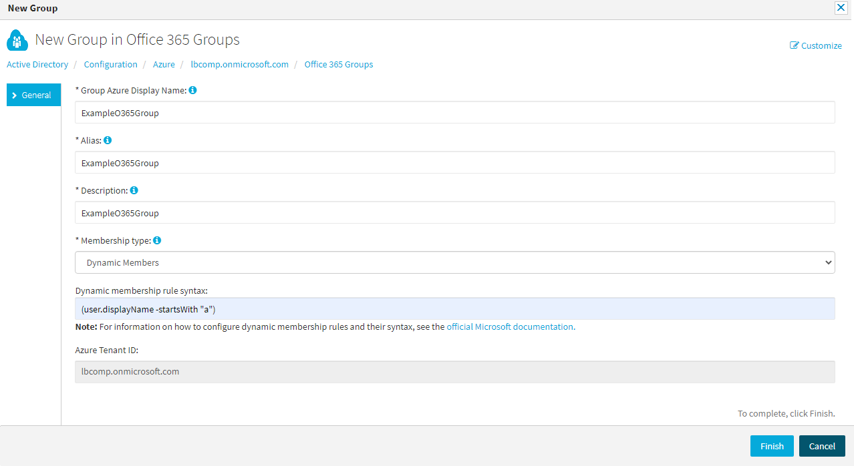854x466 pixels.
Task: Cancel the new group creation
Action: tap(822, 446)
